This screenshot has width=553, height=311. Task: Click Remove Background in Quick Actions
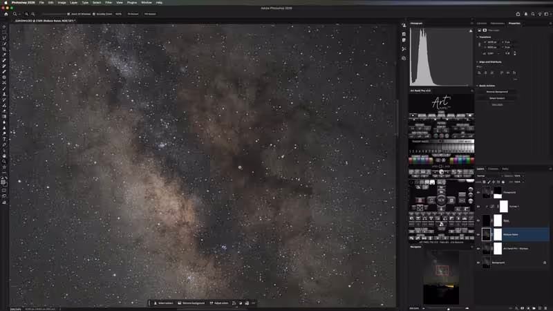[497, 92]
